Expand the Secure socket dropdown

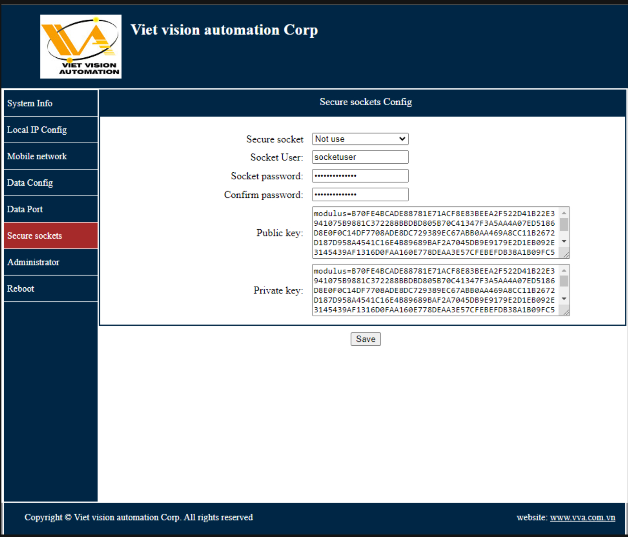coord(360,139)
